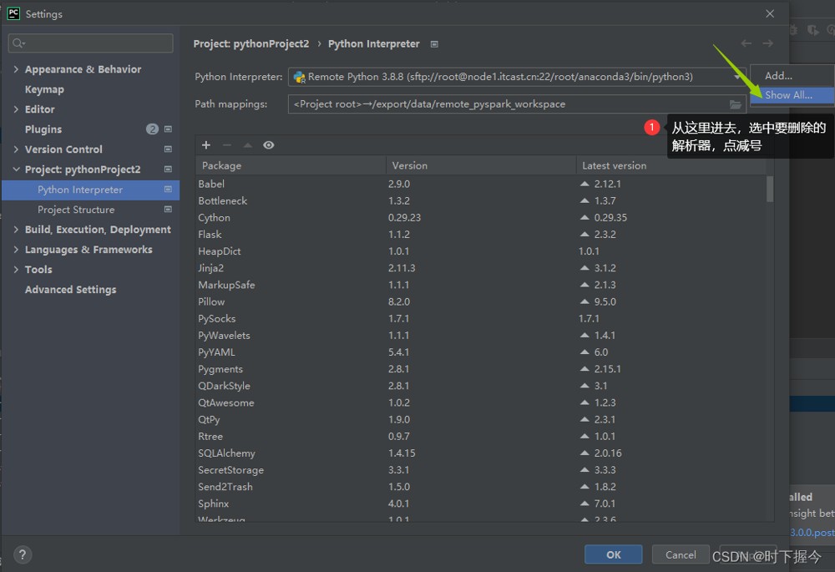Close the Settings dialog with X

pyautogui.click(x=770, y=13)
